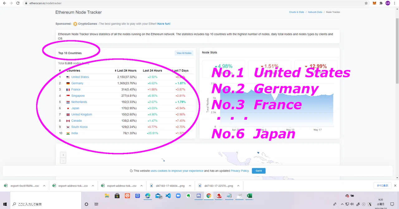
Task: Open the volume control in system tray
Action: (352, 204)
